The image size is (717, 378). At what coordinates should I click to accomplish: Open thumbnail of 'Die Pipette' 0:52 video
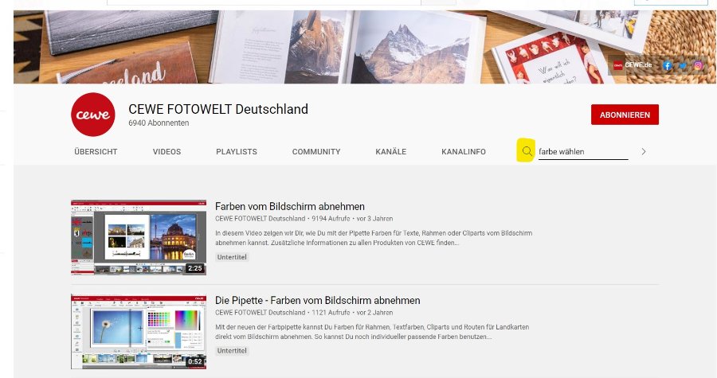[x=139, y=332]
